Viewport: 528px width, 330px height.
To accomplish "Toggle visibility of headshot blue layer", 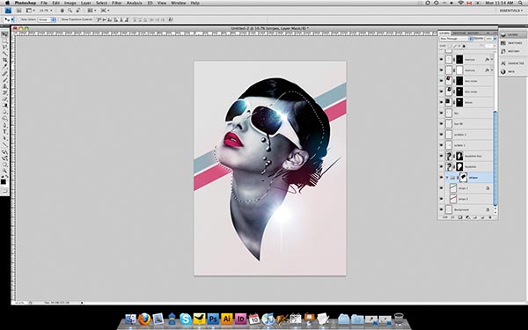I will click(441, 156).
